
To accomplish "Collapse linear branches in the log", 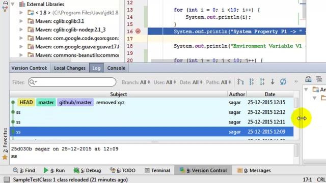I will [252, 82].
